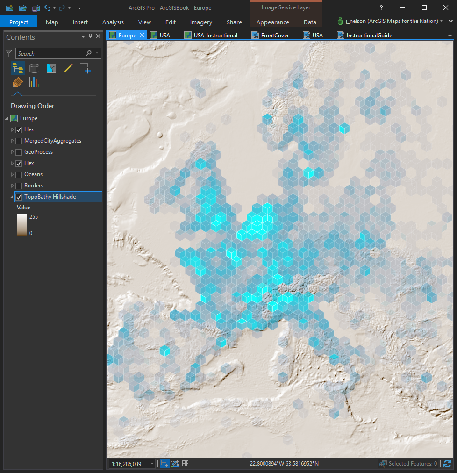The height and width of the screenshot is (473, 457).
Task: Expand the Oceans layer
Action: click(x=12, y=174)
